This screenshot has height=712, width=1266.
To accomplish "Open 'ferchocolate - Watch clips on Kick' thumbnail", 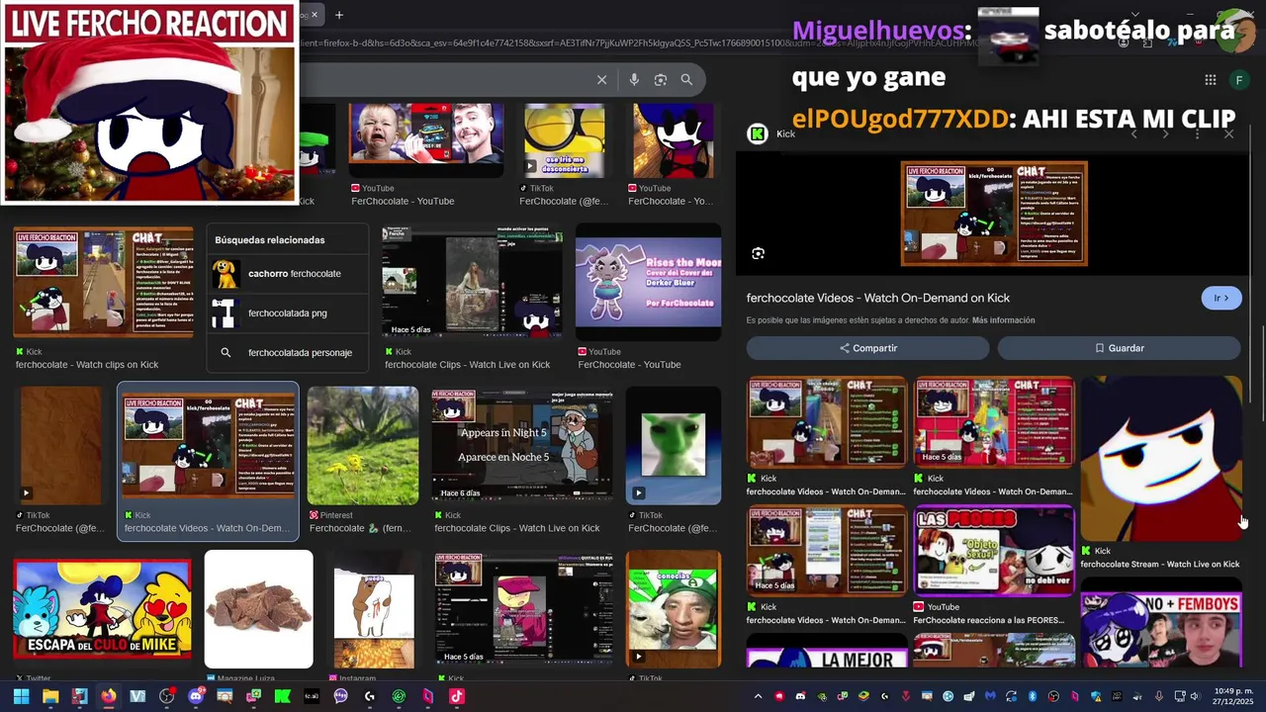I will click(x=103, y=283).
